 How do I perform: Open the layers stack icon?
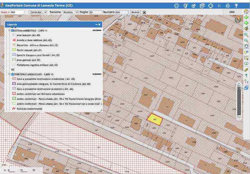pyautogui.click(x=202, y=6)
